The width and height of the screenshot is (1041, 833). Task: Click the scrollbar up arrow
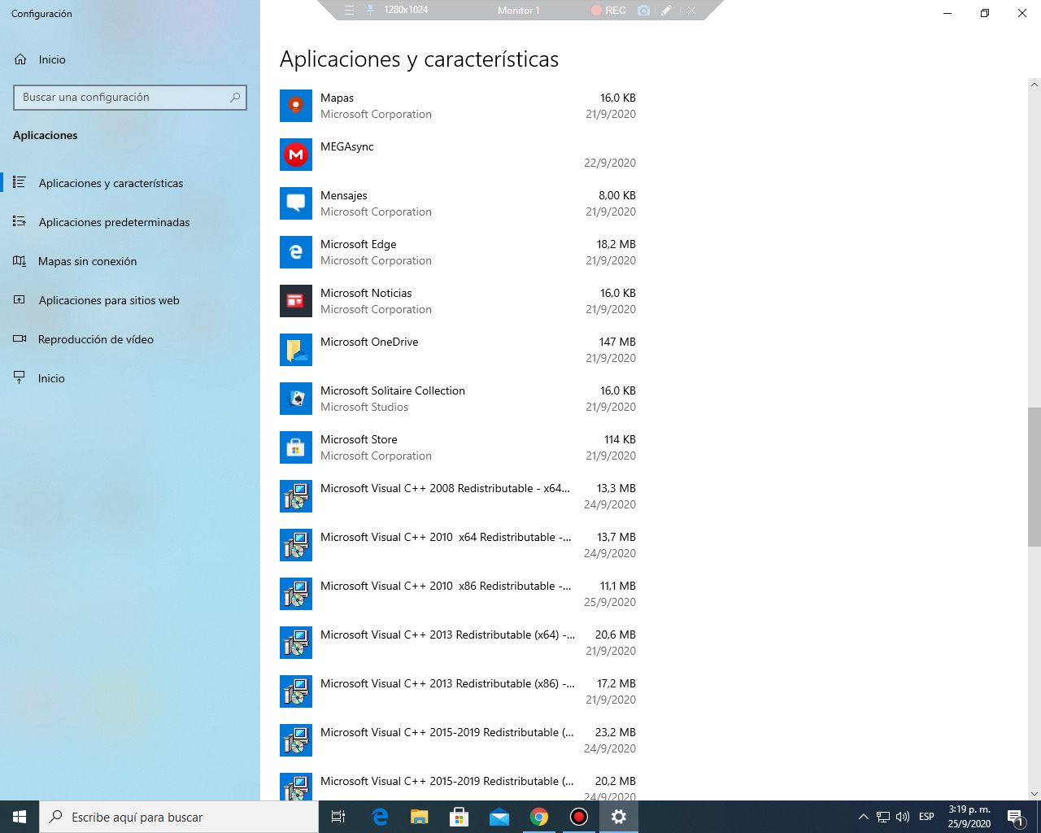point(1034,84)
